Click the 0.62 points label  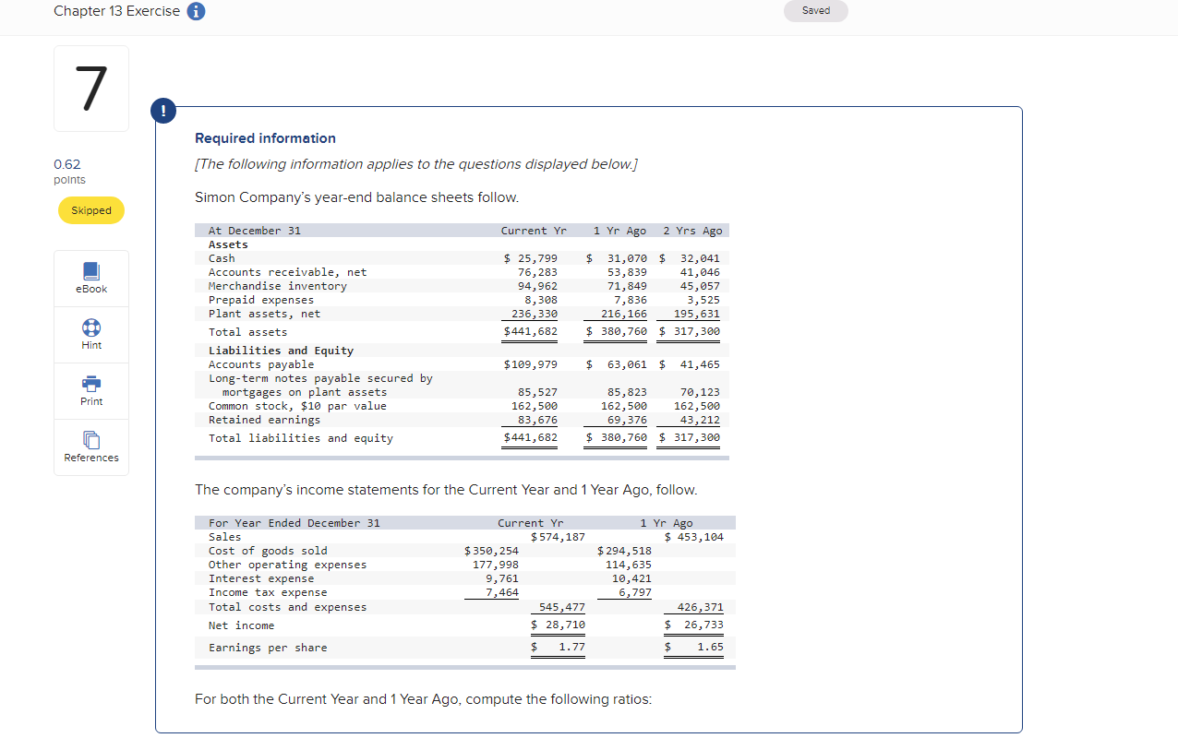pyautogui.click(x=70, y=172)
